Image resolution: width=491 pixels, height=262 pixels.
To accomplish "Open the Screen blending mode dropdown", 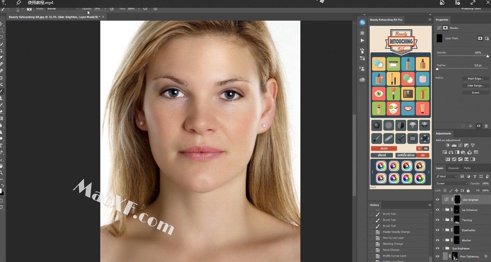I will tap(452, 183).
